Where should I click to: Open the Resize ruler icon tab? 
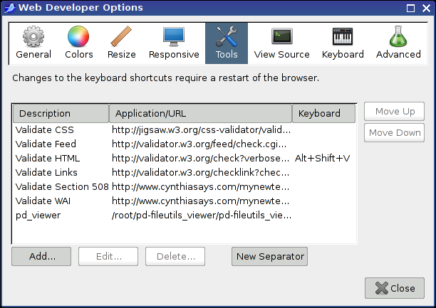pyautogui.click(x=121, y=36)
